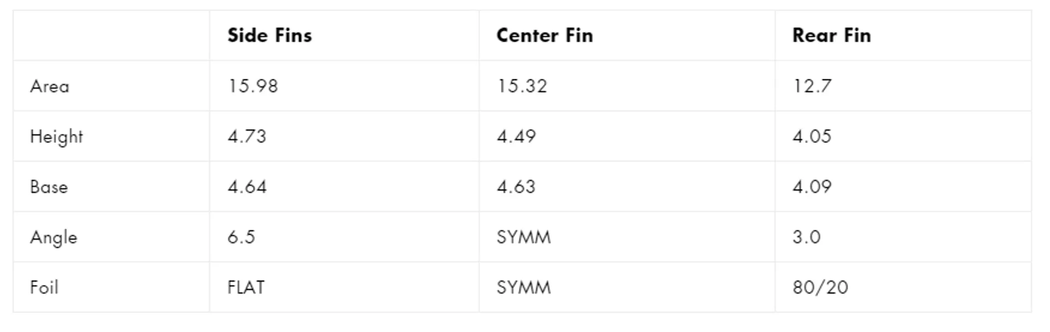Select the Area row label
This screenshot has height=332, width=1050.
50,86
